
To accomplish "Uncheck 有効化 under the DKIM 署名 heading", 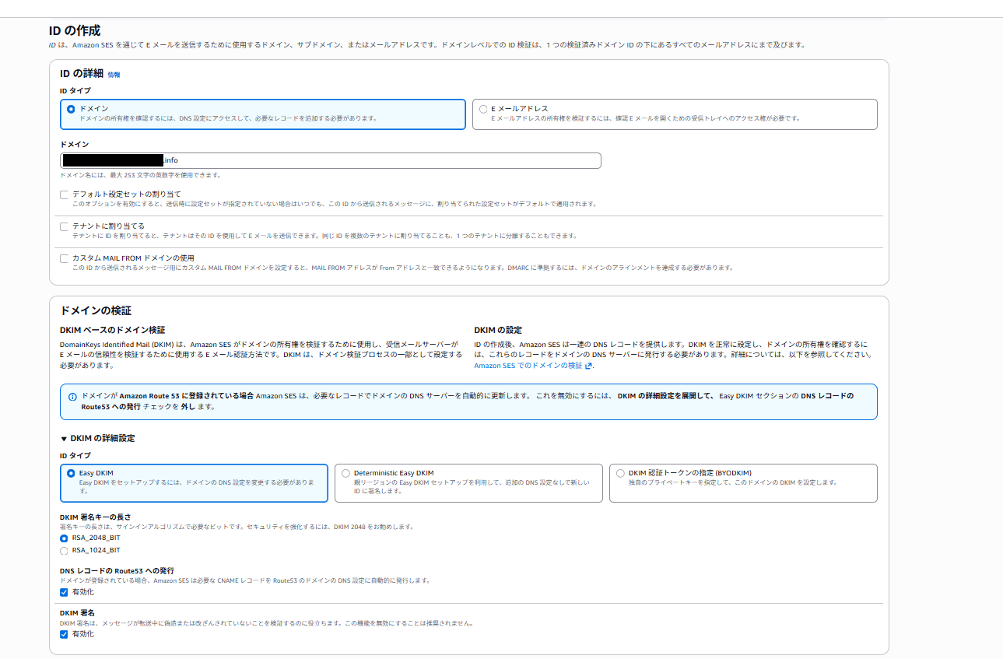I will tap(64, 634).
